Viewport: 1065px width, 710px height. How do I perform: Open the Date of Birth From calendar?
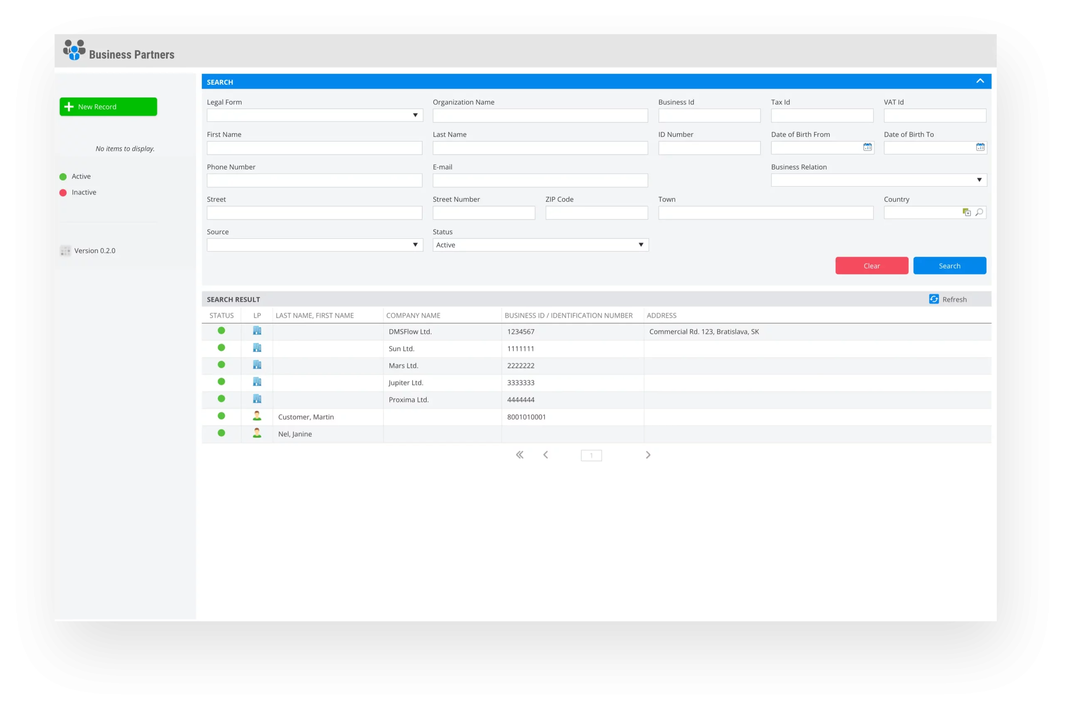point(867,147)
